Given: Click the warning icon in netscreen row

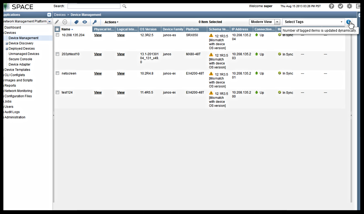Looking at the screenshot, I should [211, 74].
